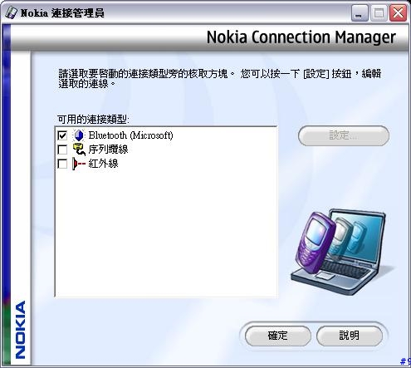Select the 紅外線 list entry

coord(103,164)
